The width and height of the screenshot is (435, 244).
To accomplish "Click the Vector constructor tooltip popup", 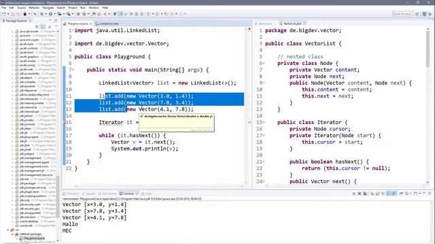I will (177, 123).
